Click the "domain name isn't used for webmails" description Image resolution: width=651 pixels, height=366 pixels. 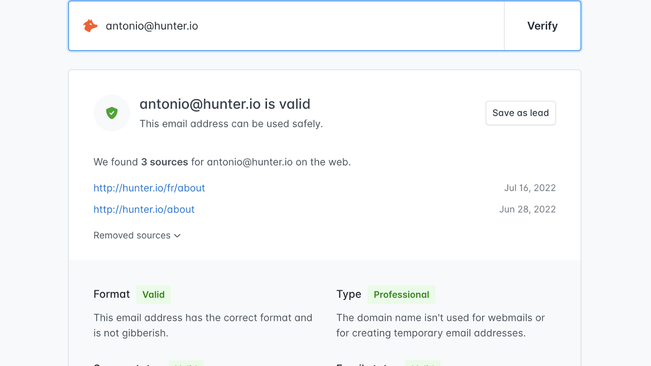click(440, 325)
